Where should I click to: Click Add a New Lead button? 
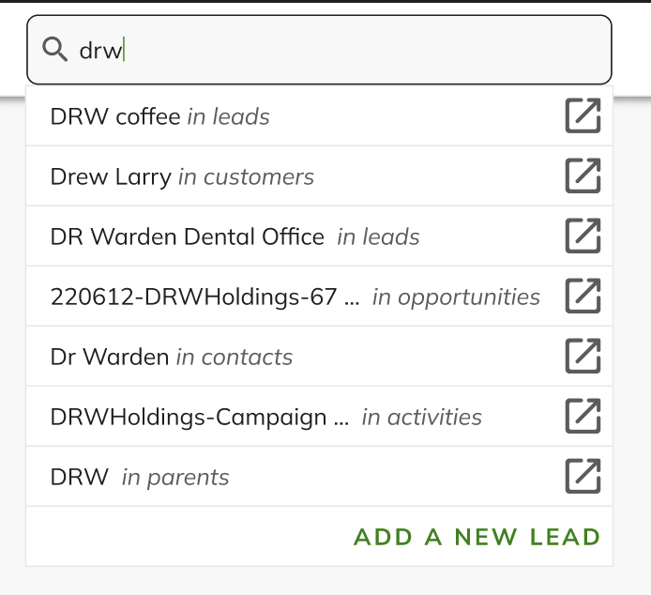pyautogui.click(x=477, y=537)
